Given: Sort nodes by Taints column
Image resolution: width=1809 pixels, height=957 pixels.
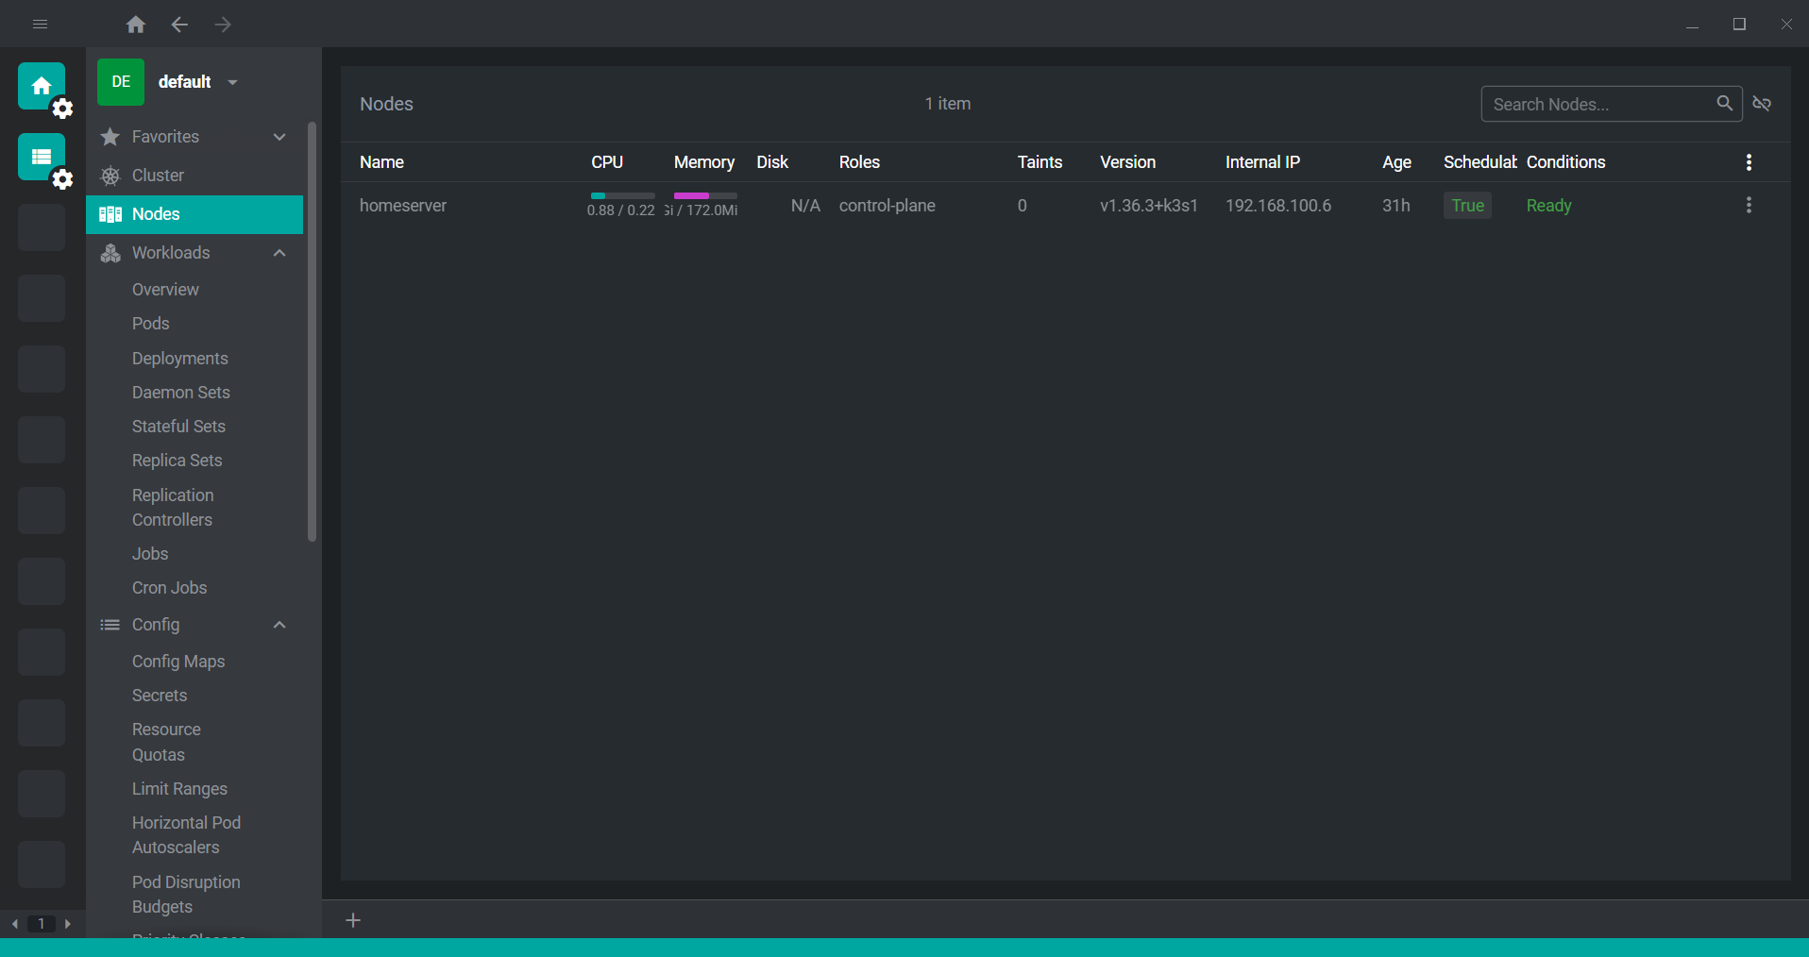Looking at the screenshot, I should click(x=1040, y=162).
